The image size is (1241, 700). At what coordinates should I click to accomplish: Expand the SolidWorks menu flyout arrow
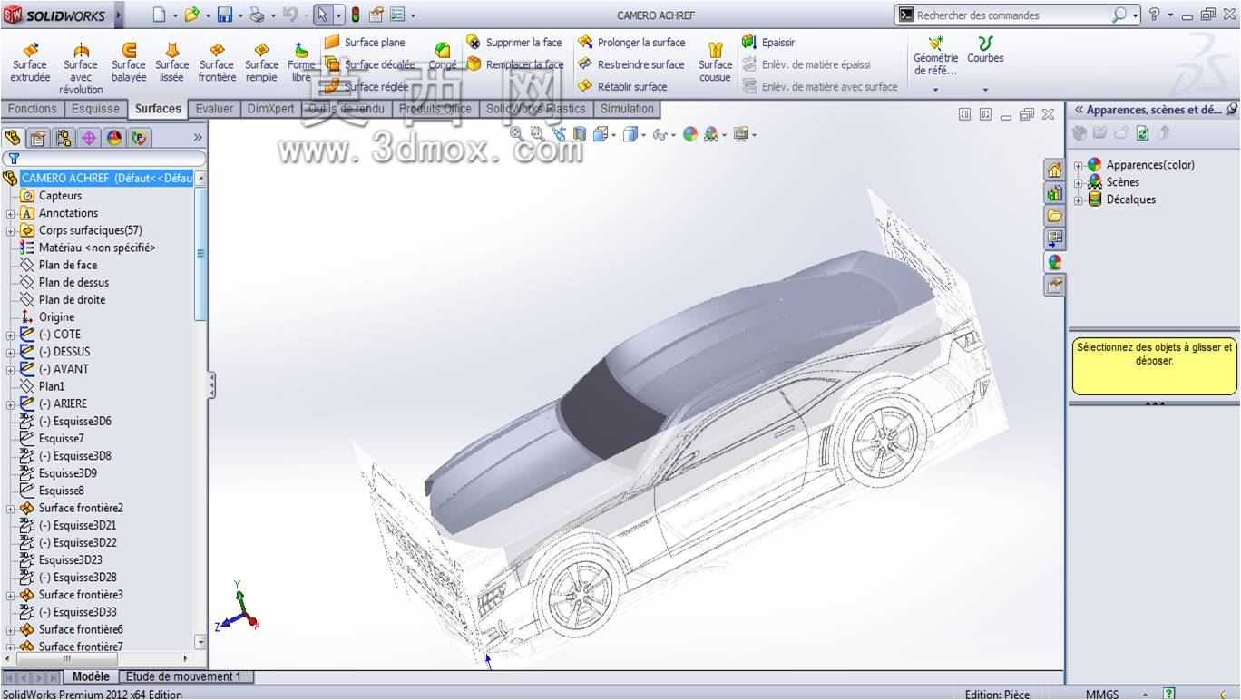119,15
